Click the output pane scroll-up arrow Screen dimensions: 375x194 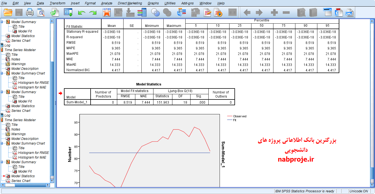click(x=372, y=21)
